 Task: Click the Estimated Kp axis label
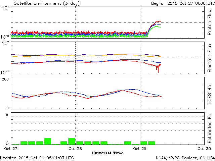pyautogui.click(x=209, y=128)
